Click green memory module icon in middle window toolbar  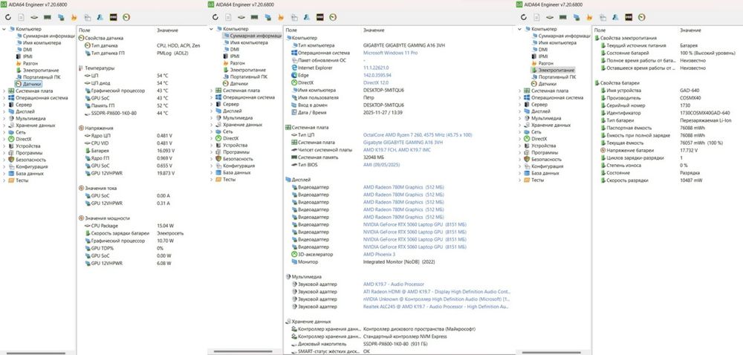tap(254, 17)
